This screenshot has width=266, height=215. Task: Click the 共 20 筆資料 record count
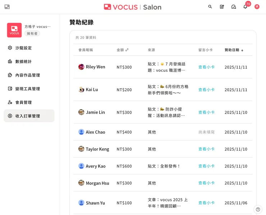pos(86,38)
